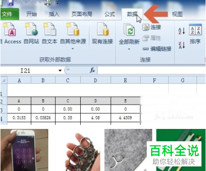
Task: Open the 页面布局 ribbon tab
Action: click(x=82, y=14)
